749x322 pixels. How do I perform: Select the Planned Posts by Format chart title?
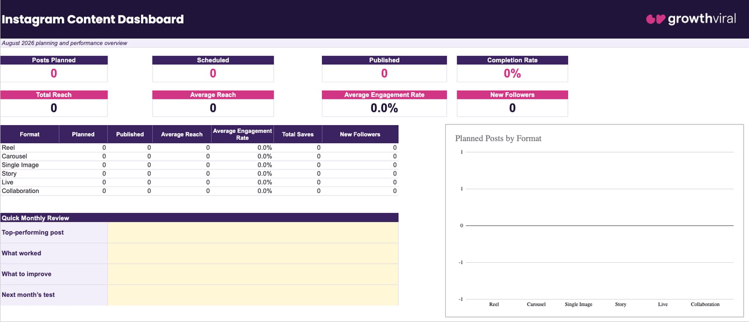498,138
